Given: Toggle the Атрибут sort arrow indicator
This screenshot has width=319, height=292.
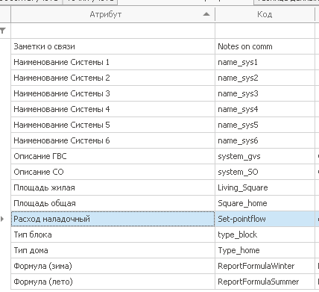Looking at the screenshot, I should point(206,14).
